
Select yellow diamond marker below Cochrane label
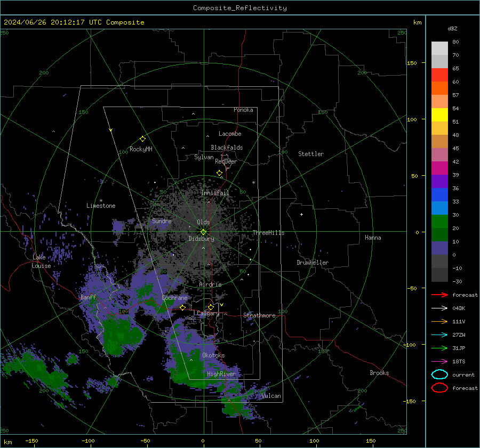point(183,307)
